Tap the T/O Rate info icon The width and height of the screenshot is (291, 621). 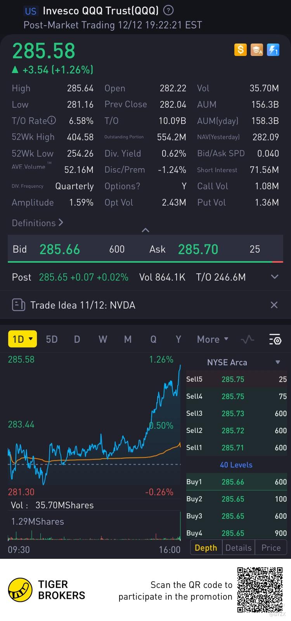point(52,120)
